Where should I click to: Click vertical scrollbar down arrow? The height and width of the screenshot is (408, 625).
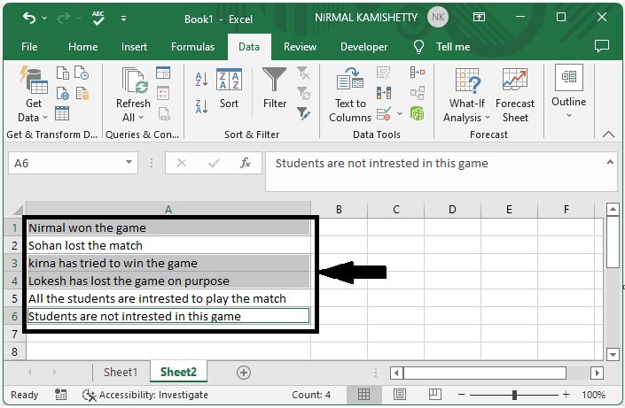coord(613,353)
